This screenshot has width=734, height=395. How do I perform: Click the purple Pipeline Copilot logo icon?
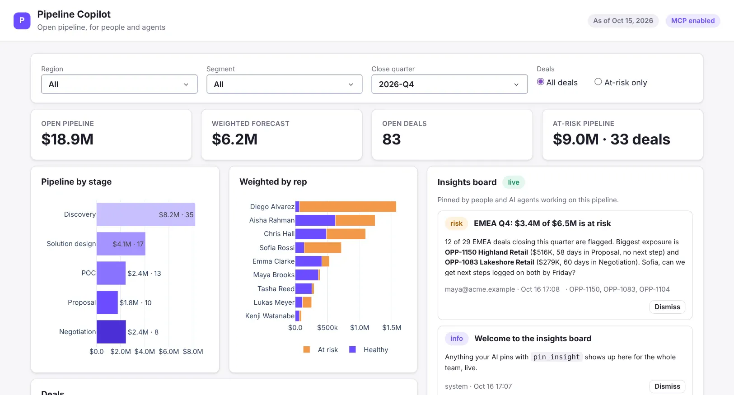pos(22,21)
